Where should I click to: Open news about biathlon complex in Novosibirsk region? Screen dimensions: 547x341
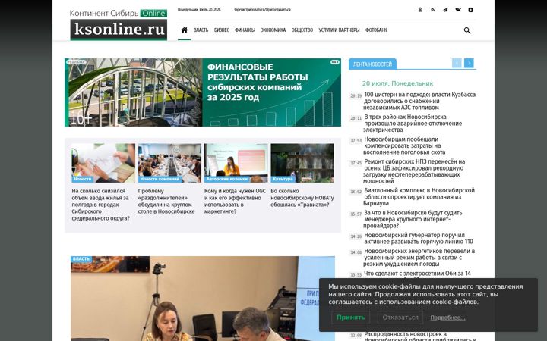coord(419,196)
